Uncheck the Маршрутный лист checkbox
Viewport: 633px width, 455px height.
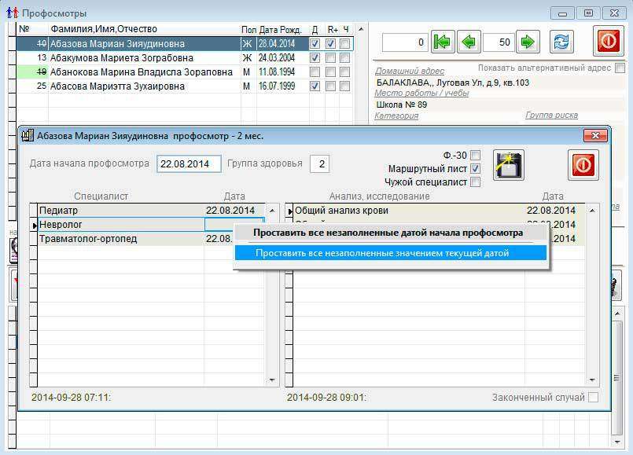pyautogui.click(x=475, y=169)
